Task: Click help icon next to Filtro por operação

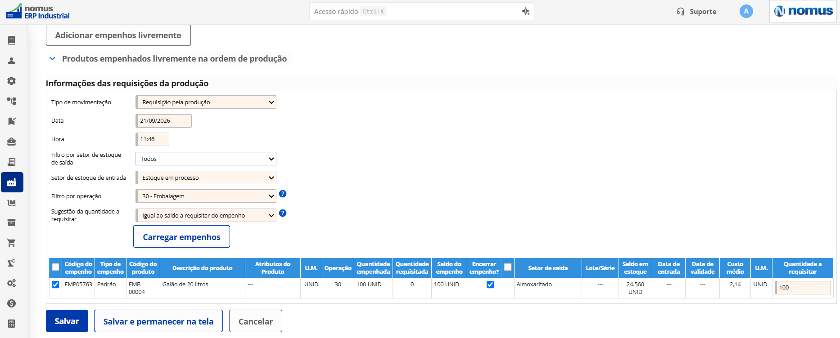Action: pyautogui.click(x=283, y=194)
